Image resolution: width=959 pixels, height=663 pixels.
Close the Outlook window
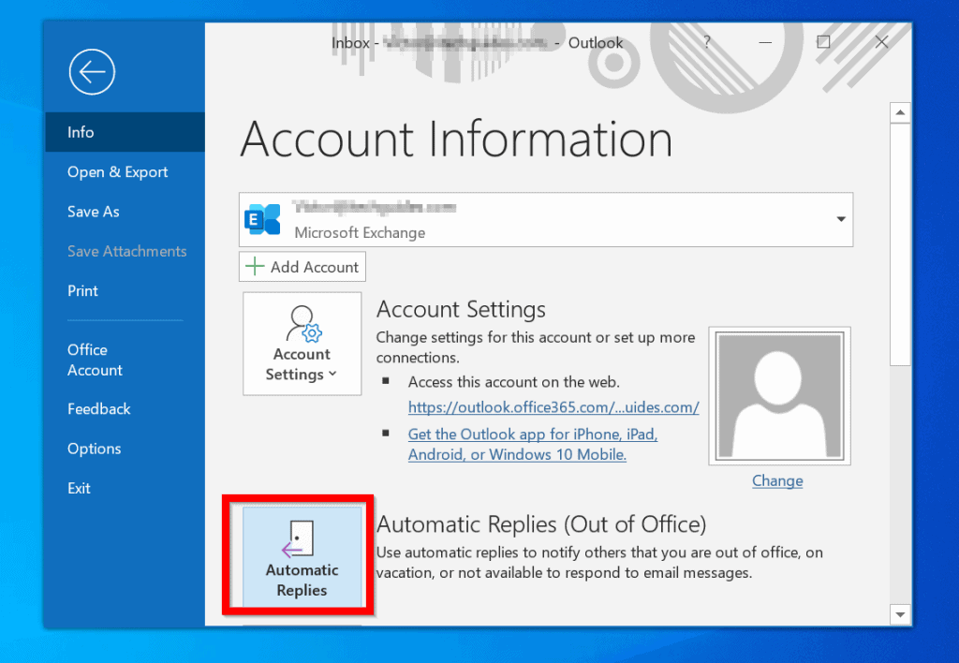point(881,42)
